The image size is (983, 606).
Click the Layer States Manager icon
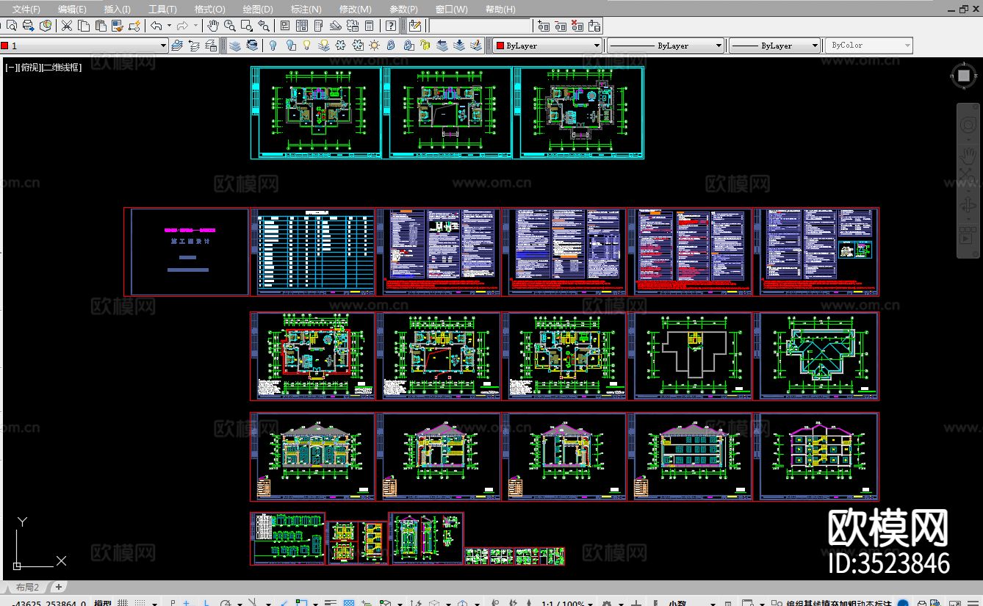tap(212, 46)
